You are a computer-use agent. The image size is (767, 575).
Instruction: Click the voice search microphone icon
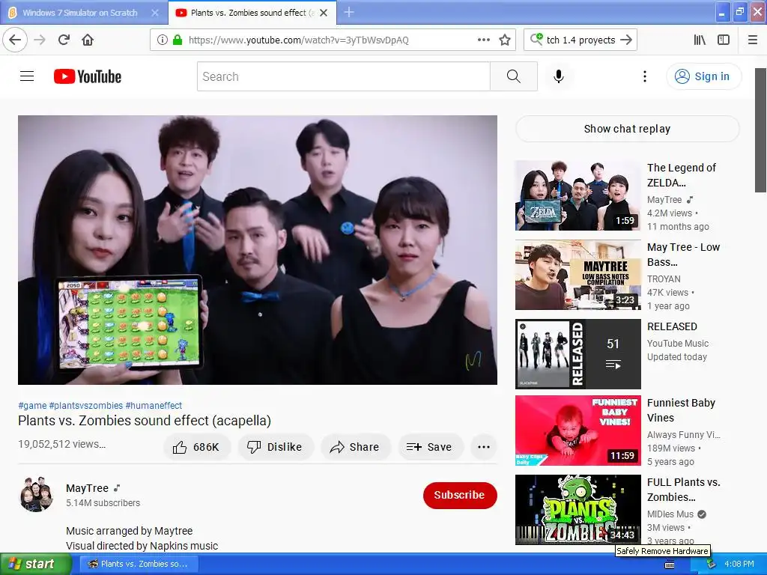coord(559,76)
